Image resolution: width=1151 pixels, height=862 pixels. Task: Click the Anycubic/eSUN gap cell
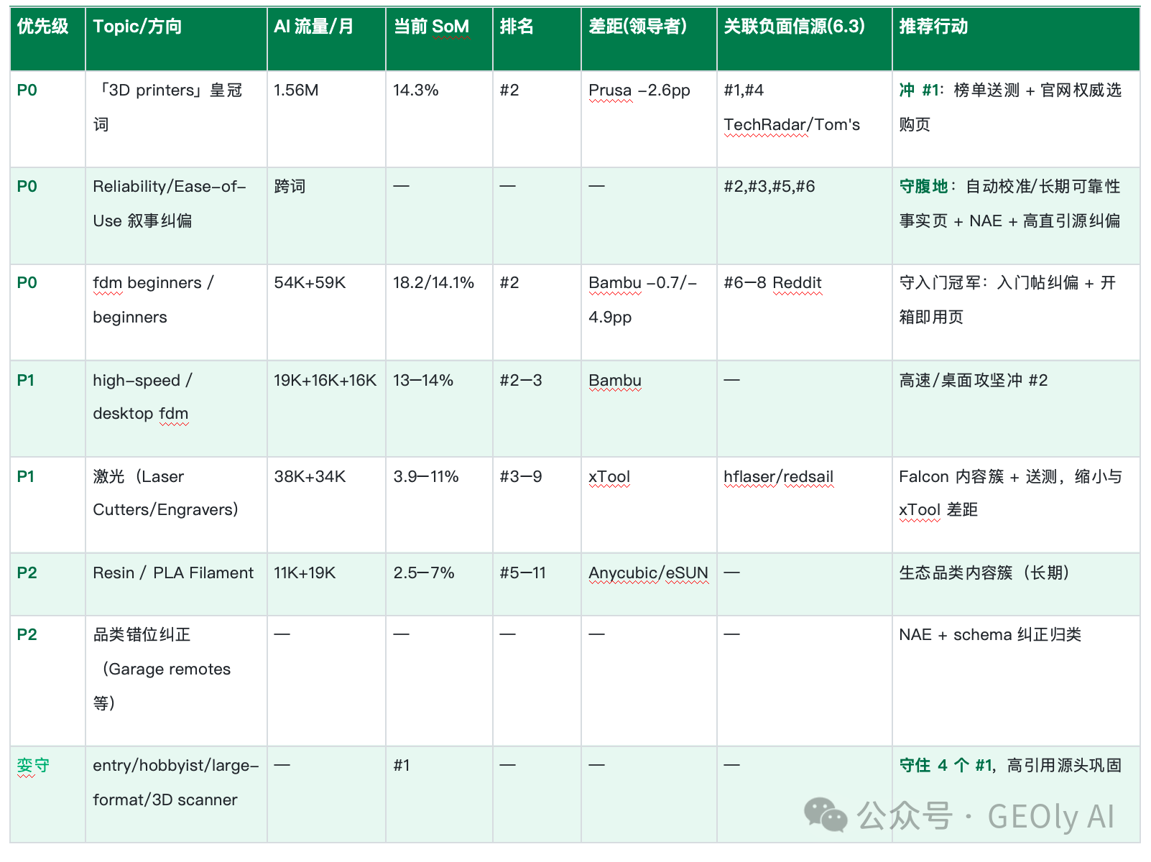click(x=649, y=584)
